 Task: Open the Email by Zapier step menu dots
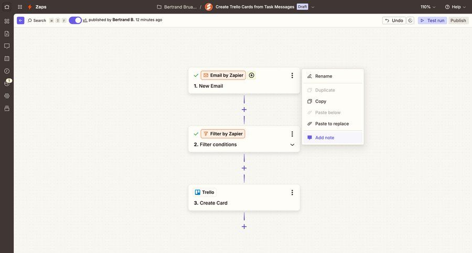tap(292, 75)
